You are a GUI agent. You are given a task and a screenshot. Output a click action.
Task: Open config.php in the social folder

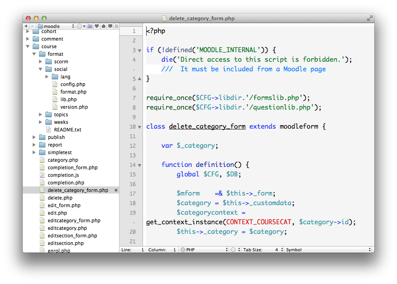[x=72, y=84]
